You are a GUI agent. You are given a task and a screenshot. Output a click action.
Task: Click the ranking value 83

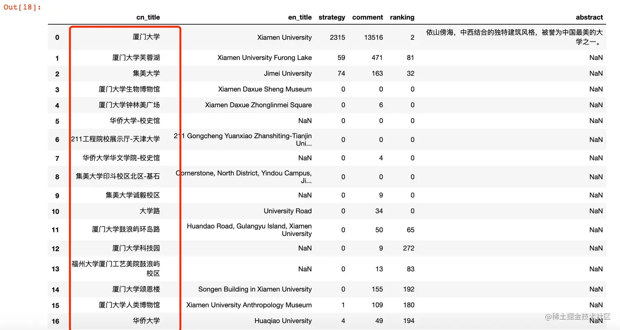pyautogui.click(x=410, y=269)
